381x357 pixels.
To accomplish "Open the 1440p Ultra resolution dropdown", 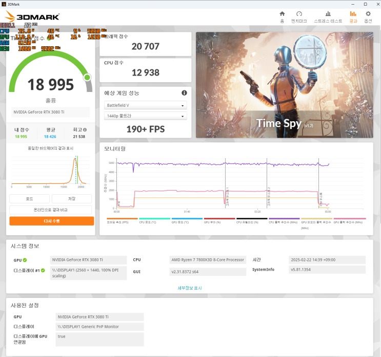I will pyautogui.click(x=146, y=116).
